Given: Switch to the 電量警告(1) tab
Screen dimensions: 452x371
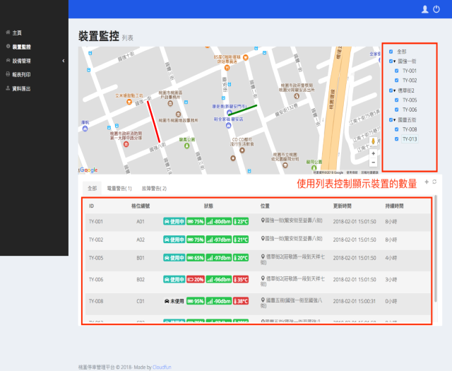Looking at the screenshot, I should [x=119, y=189].
